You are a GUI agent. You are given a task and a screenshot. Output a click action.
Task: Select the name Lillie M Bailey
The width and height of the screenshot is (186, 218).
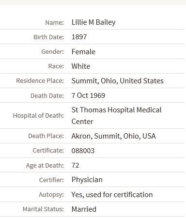pyautogui.click(x=93, y=22)
